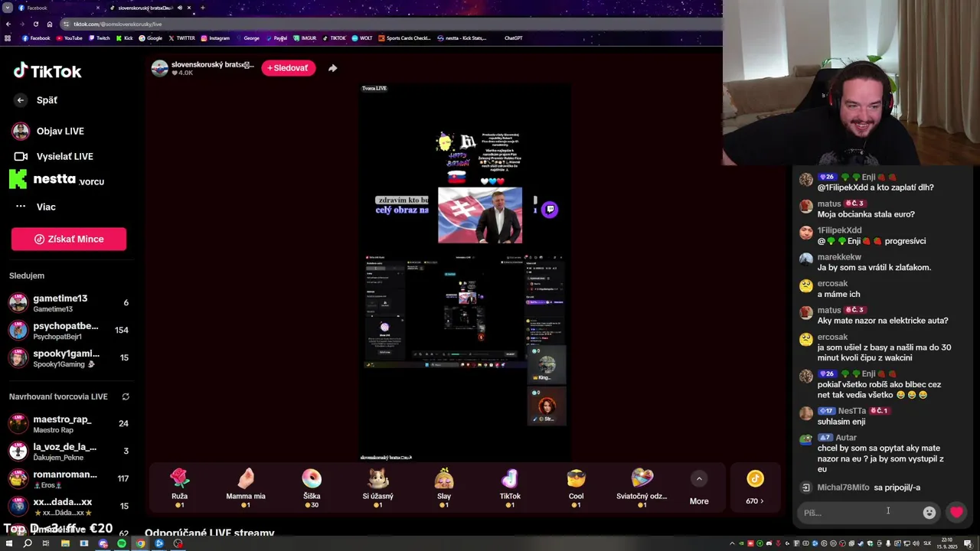
Task: Click the live stream video area
Action: 465,272
